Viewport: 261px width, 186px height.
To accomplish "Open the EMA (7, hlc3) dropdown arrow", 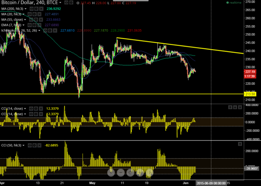I will coord(23,25).
